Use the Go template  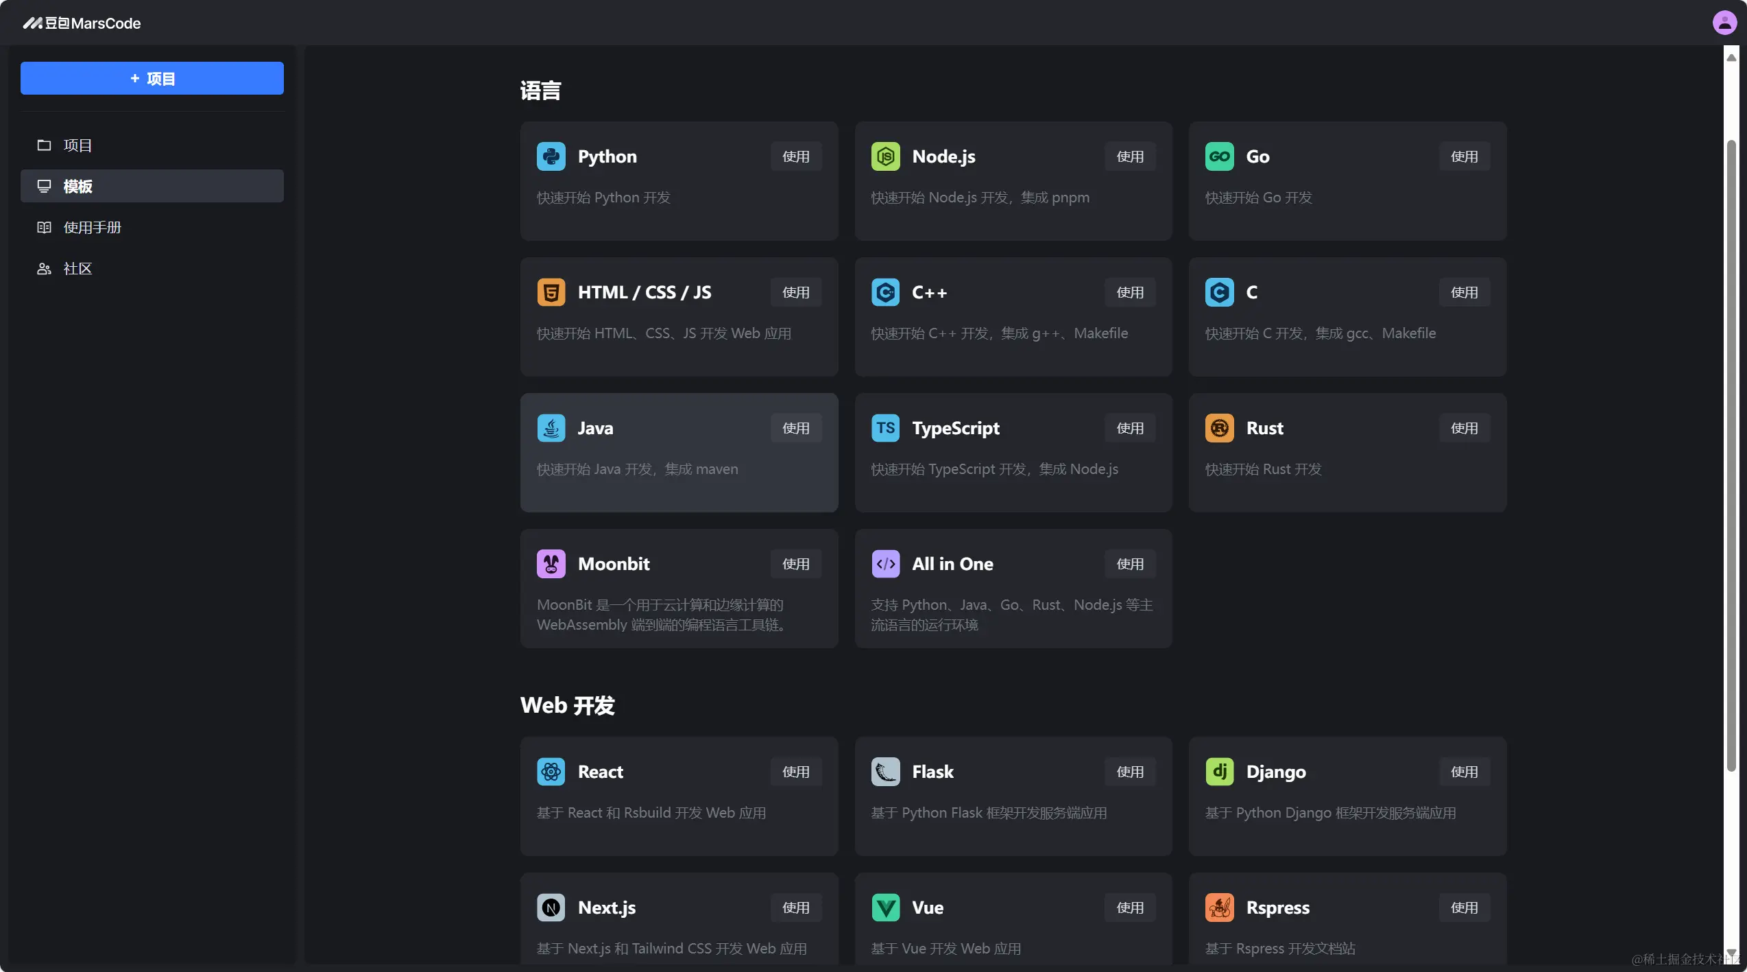pyautogui.click(x=1465, y=156)
